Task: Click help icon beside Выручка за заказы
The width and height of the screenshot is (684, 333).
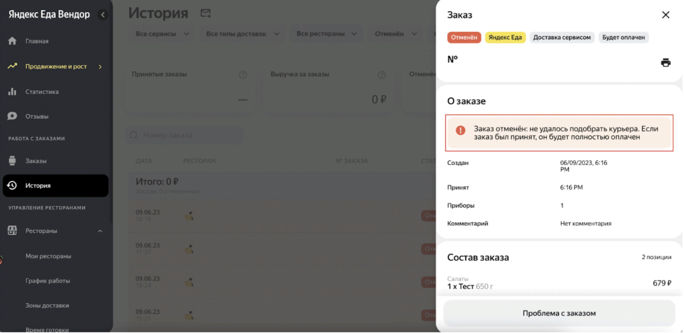Action: pyautogui.click(x=382, y=75)
